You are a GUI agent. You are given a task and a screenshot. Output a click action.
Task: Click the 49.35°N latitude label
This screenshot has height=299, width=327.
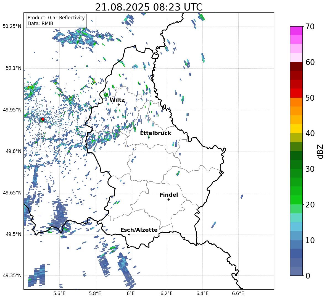[x=12, y=275]
